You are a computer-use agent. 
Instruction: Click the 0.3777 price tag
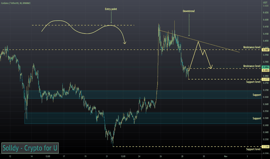pyautogui.click(x=266, y=79)
